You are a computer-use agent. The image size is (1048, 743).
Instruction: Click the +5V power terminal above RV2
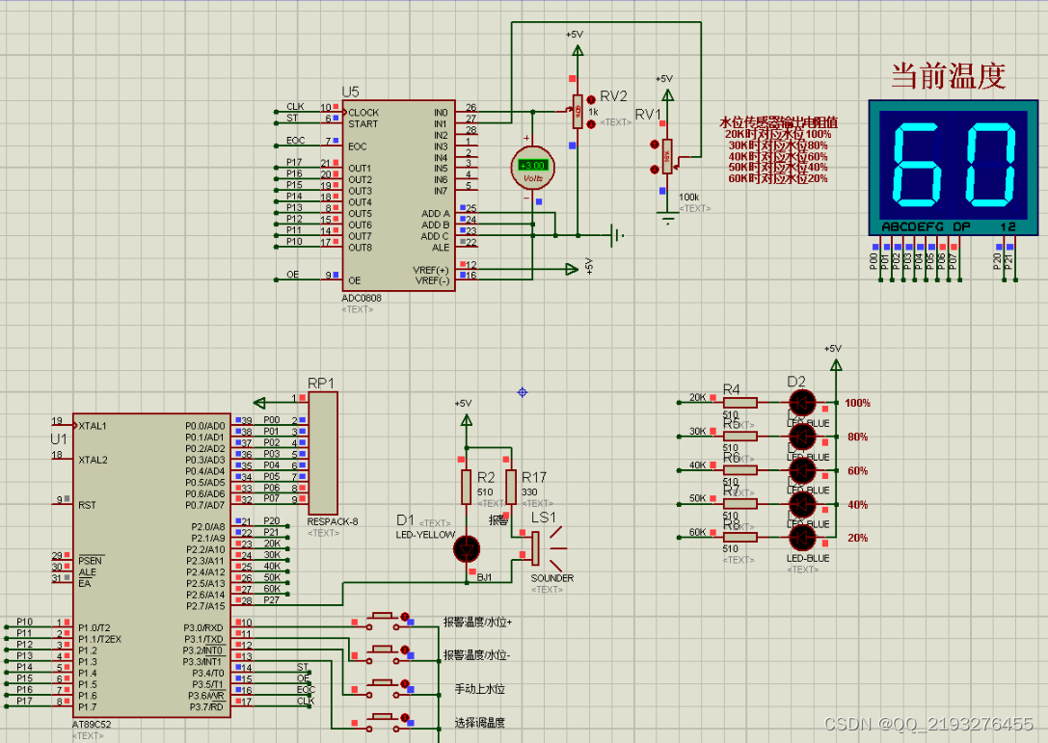coord(578,49)
